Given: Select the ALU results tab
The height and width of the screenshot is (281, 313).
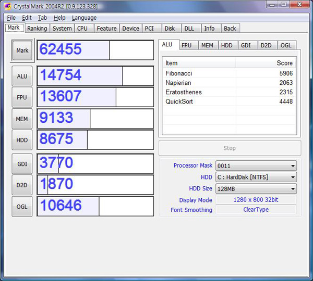Looking at the screenshot, I should tap(168, 44).
